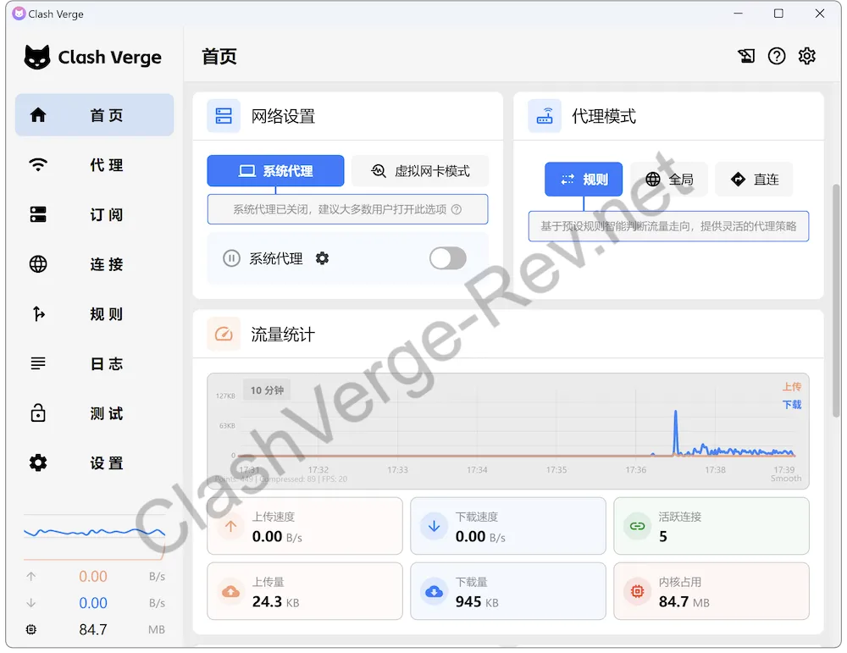This screenshot has height=653, width=847.
Task: Click the help circle in system proxy notice
Action: [x=457, y=209]
